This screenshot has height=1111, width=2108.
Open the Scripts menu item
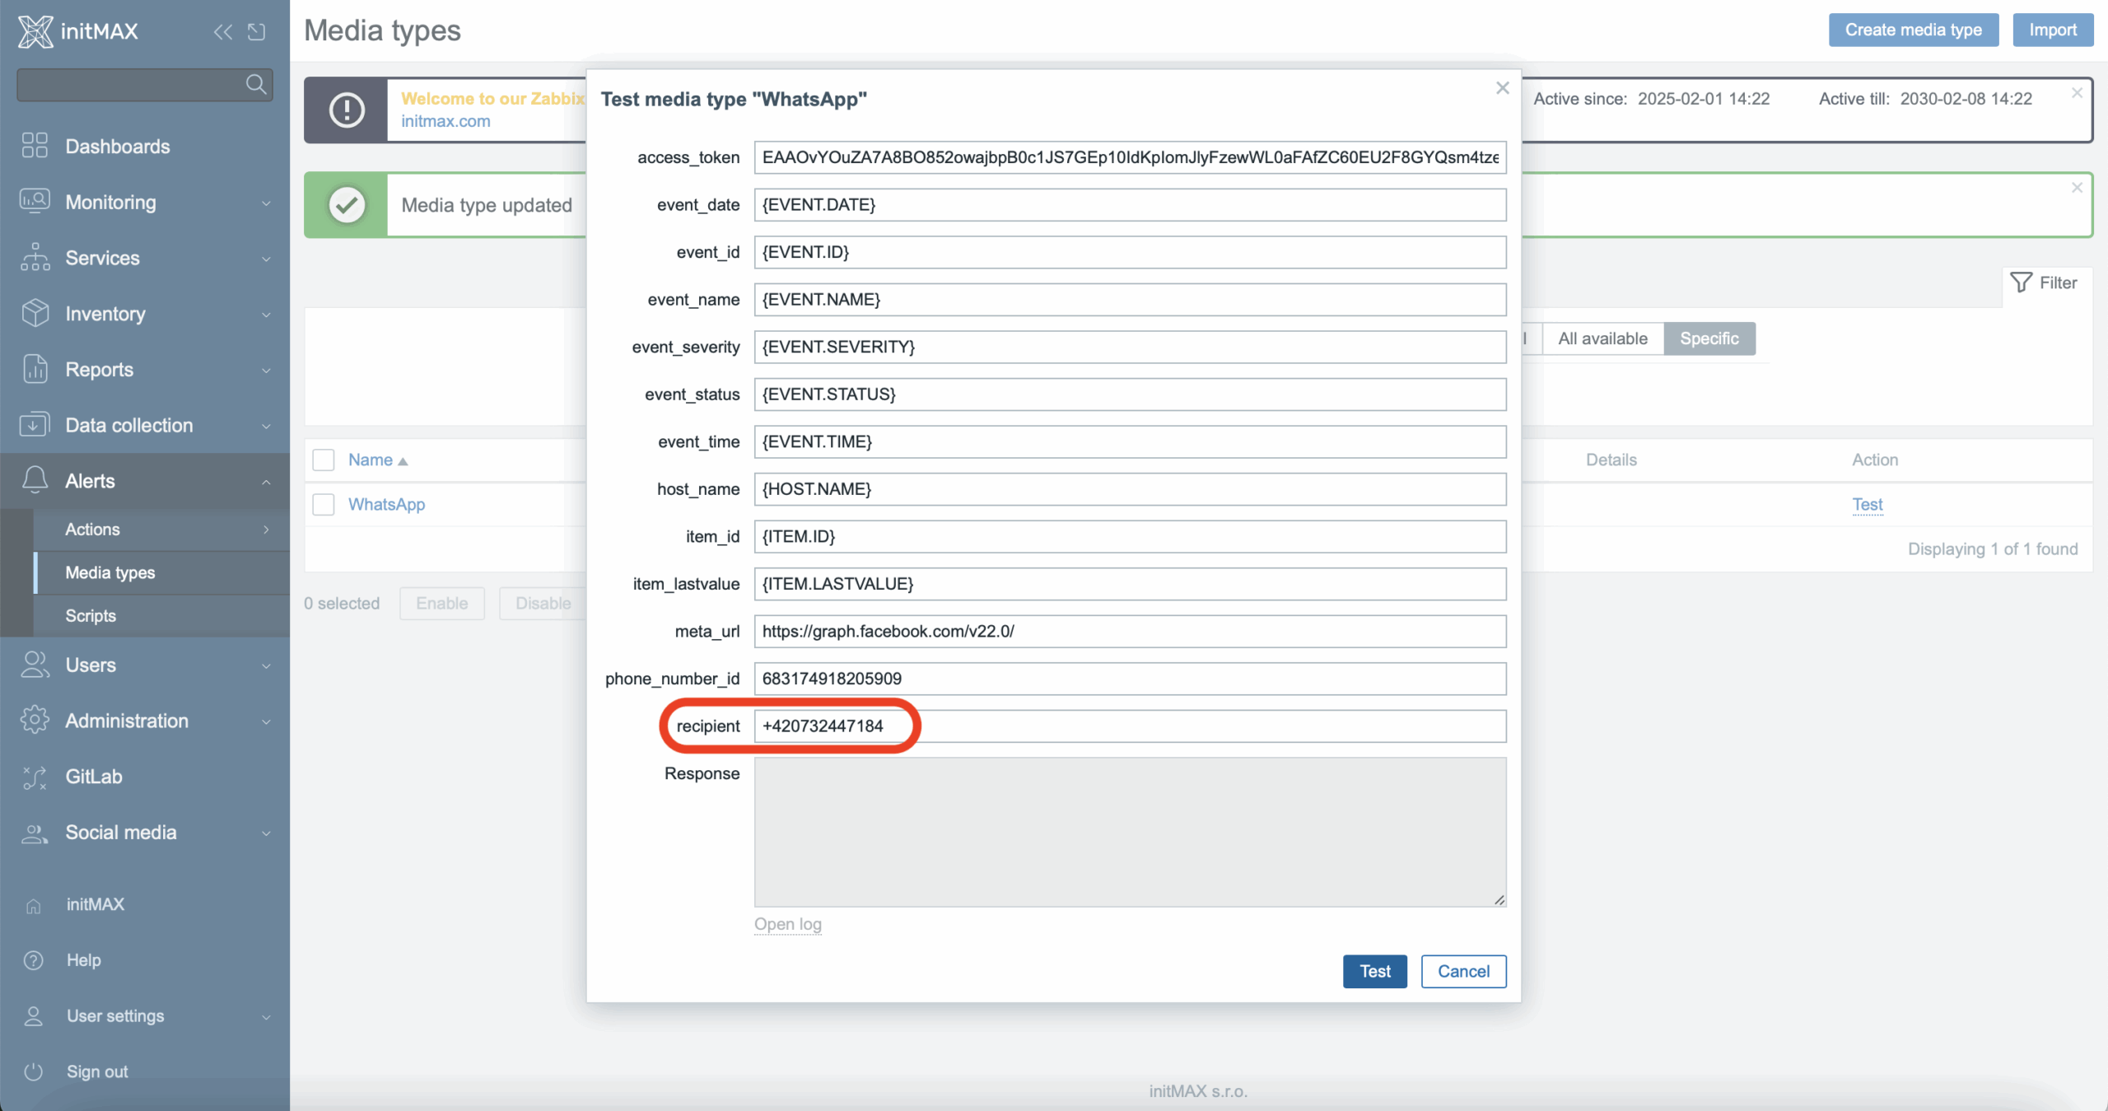pyautogui.click(x=161, y=615)
